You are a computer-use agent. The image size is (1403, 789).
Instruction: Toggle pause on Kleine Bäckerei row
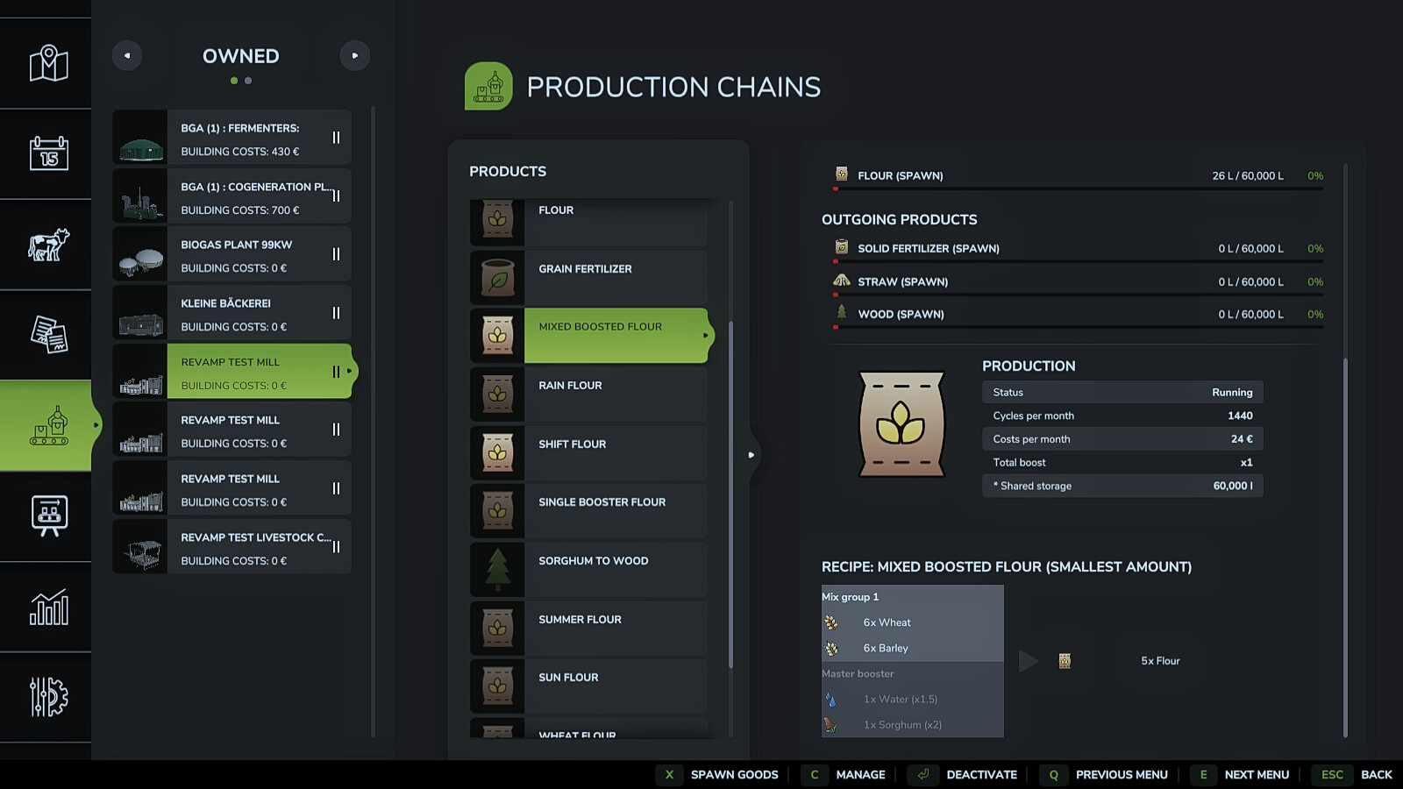(336, 313)
